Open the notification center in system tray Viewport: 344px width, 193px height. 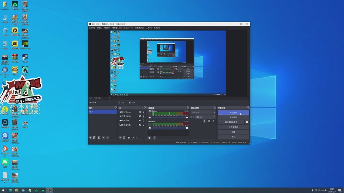coord(340,190)
